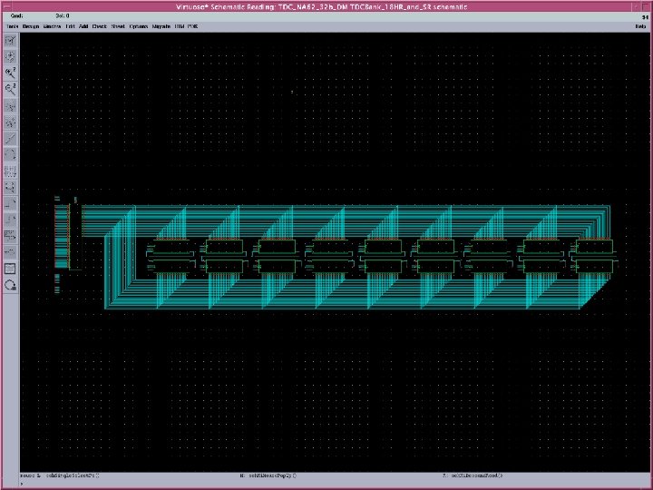Select the narrow Wire tool icon
Viewport: 653px width, 490px height.
pos(10,203)
